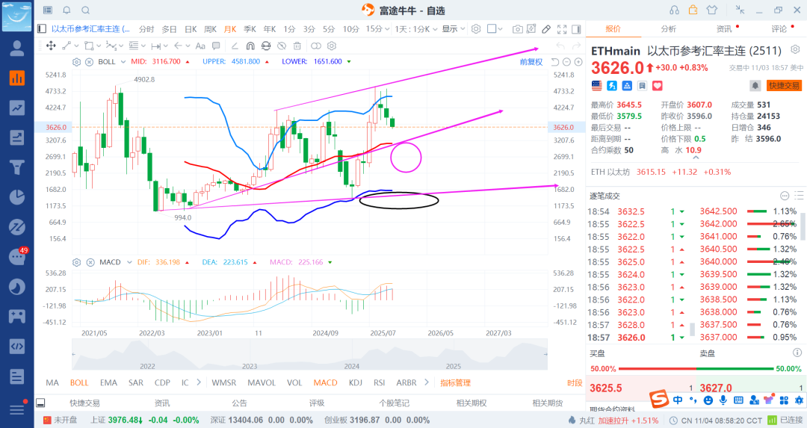The width and height of the screenshot is (807, 428).
Task: Click the orange 快捷交易 button
Action: tap(784, 86)
